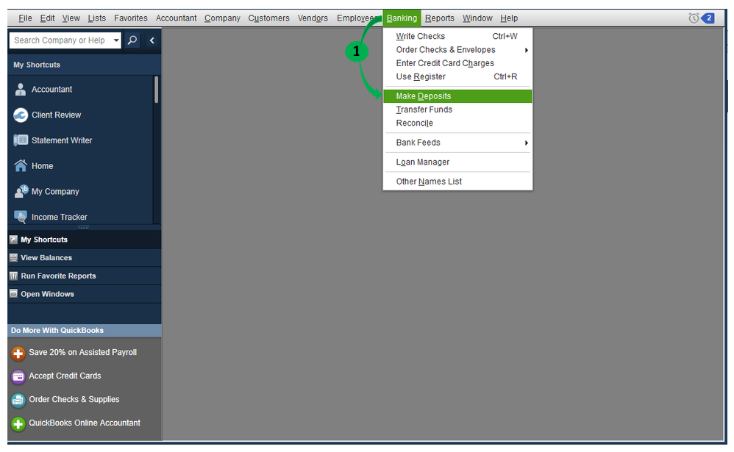Viewport: 734px width, 452px height.
Task: Open the Company menu
Action: 222,18
